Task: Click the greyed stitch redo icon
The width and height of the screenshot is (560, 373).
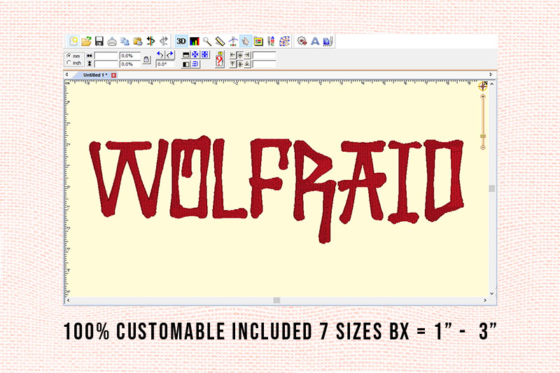Action: (x=164, y=41)
